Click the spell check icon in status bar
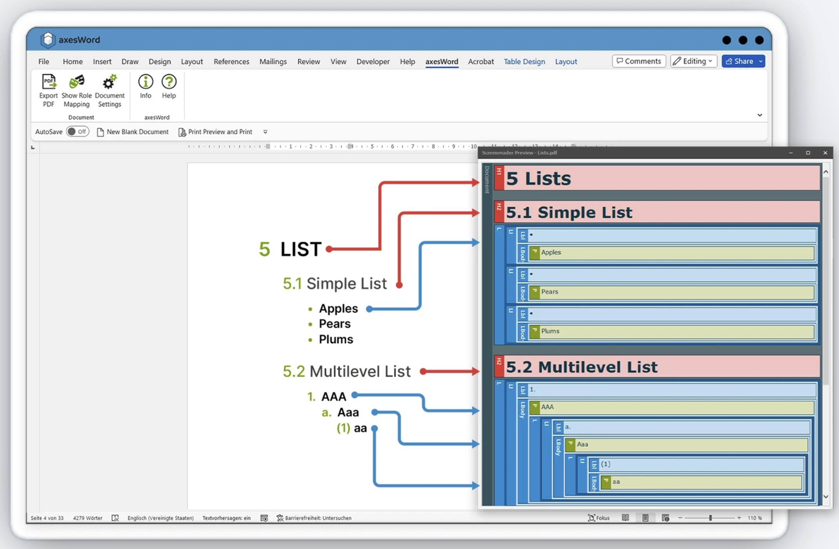This screenshot has height=549, width=839. tap(115, 518)
